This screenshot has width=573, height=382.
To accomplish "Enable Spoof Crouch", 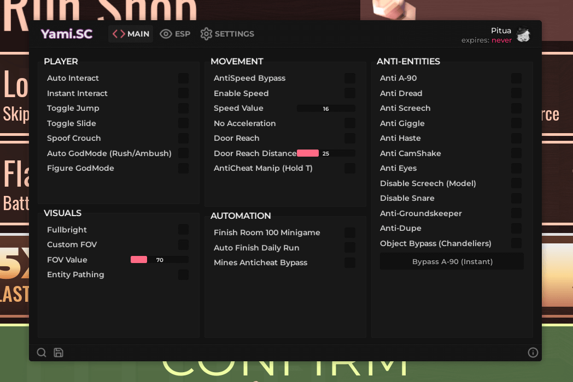I will (184, 138).
